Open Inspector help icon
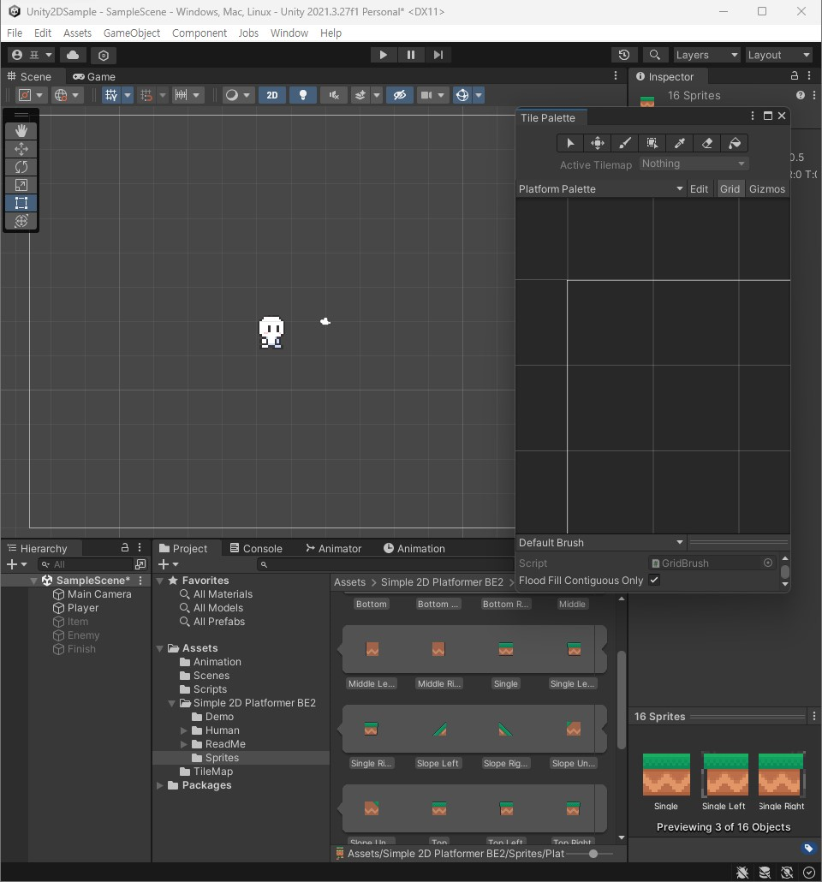 [x=800, y=96]
